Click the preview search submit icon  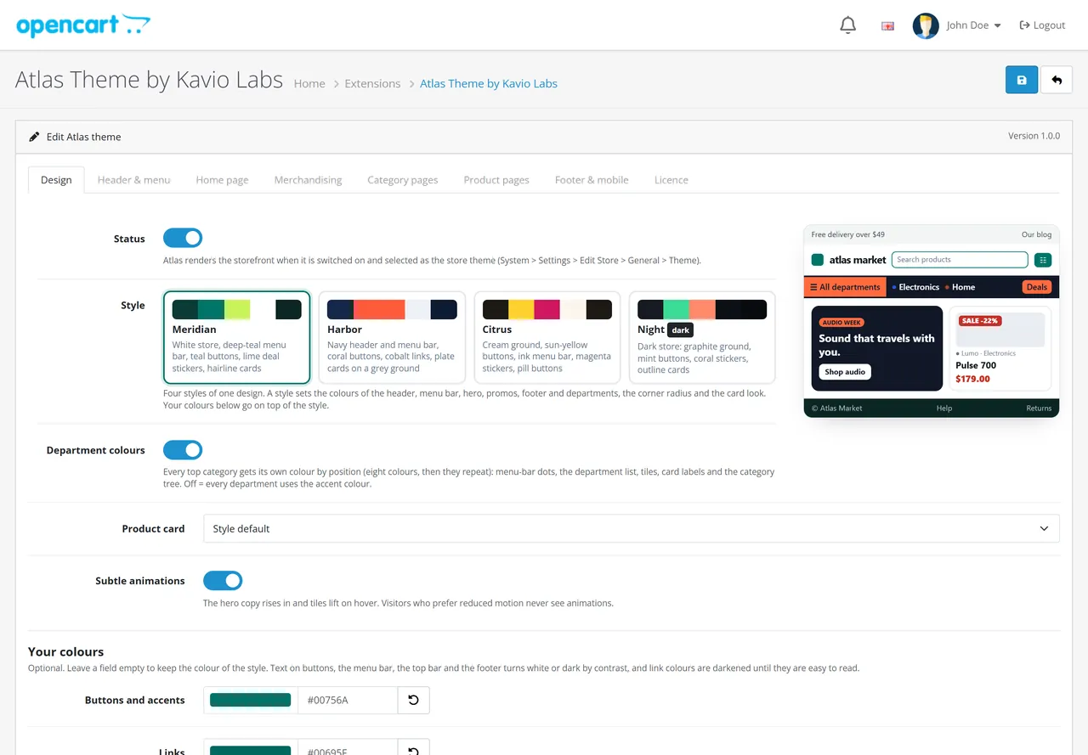tap(1043, 260)
